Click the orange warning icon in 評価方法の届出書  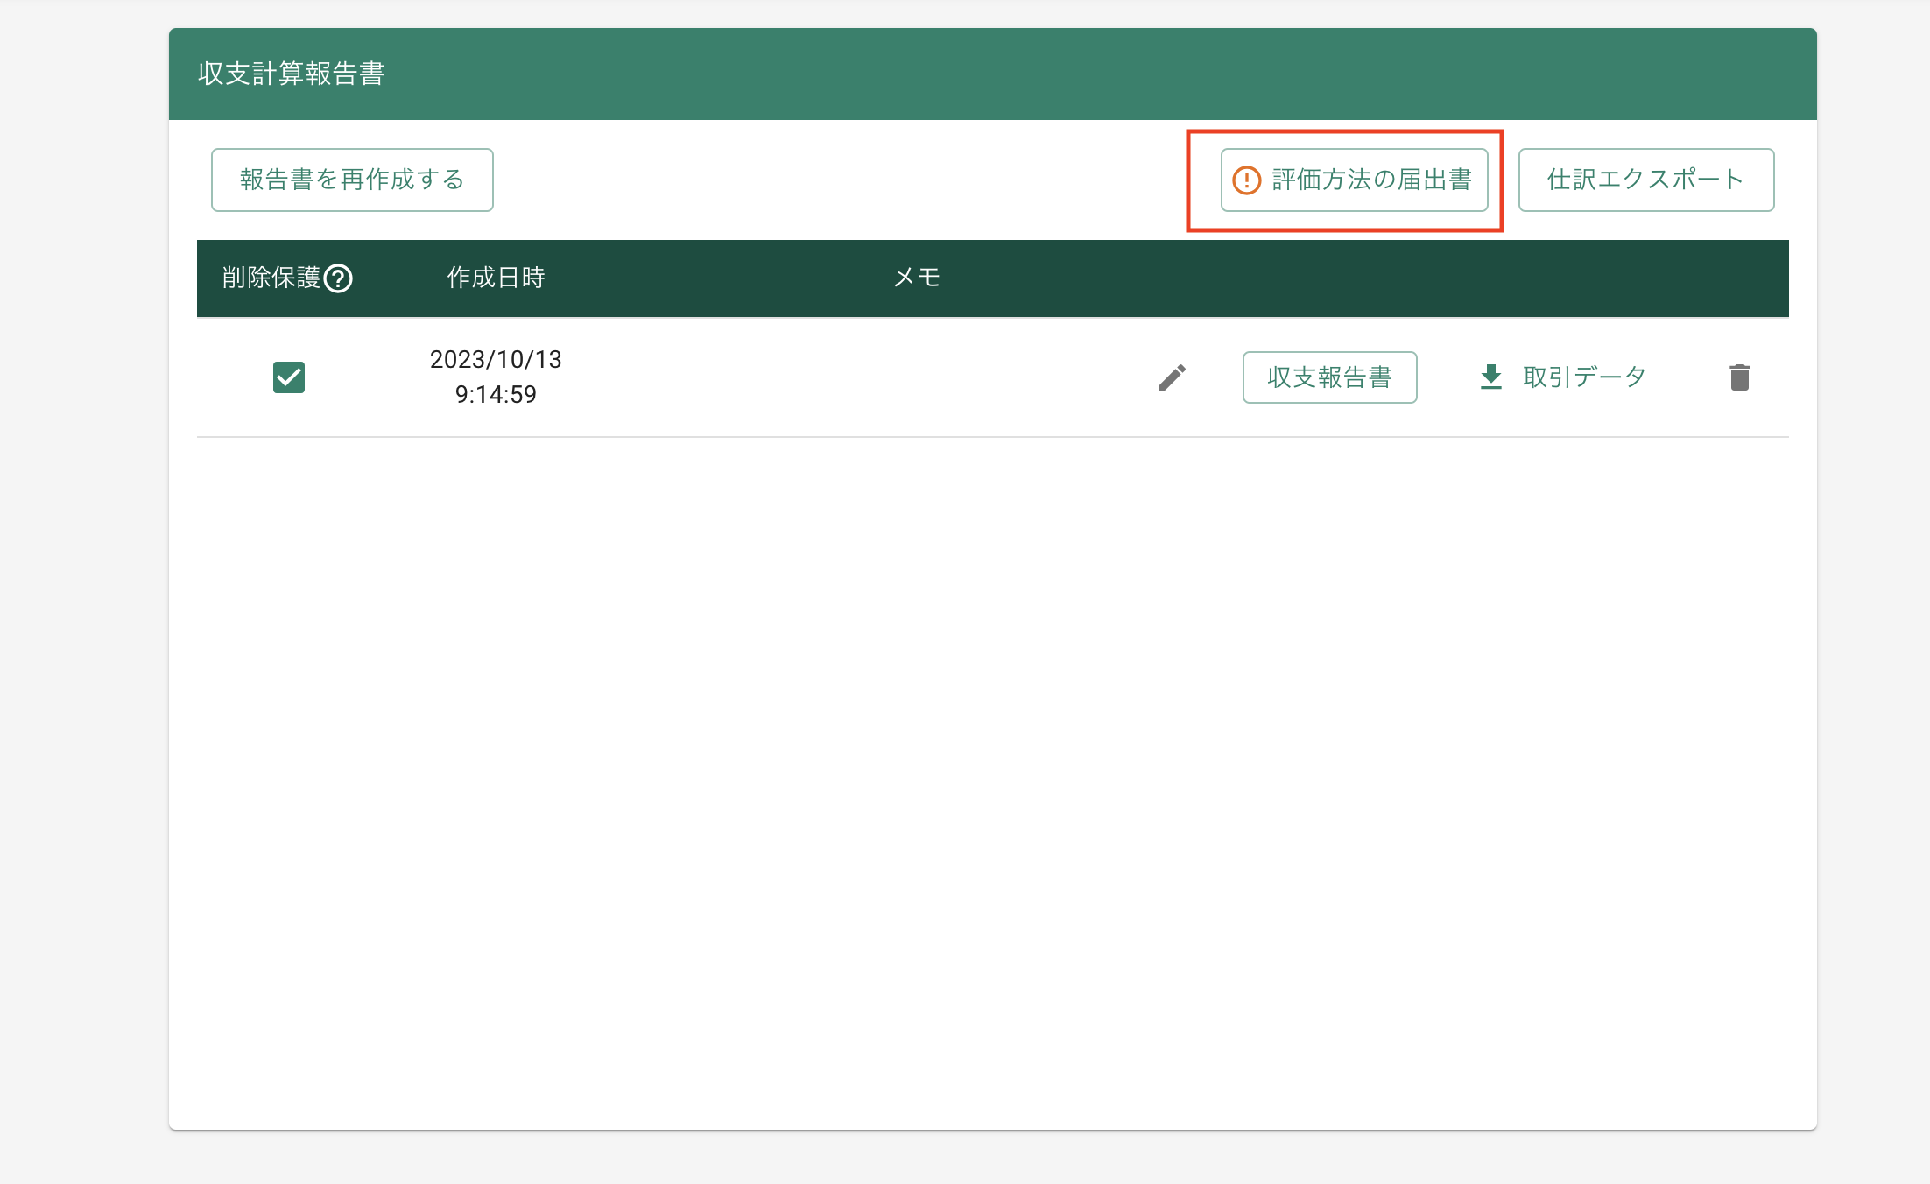[x=1246, y=180]
